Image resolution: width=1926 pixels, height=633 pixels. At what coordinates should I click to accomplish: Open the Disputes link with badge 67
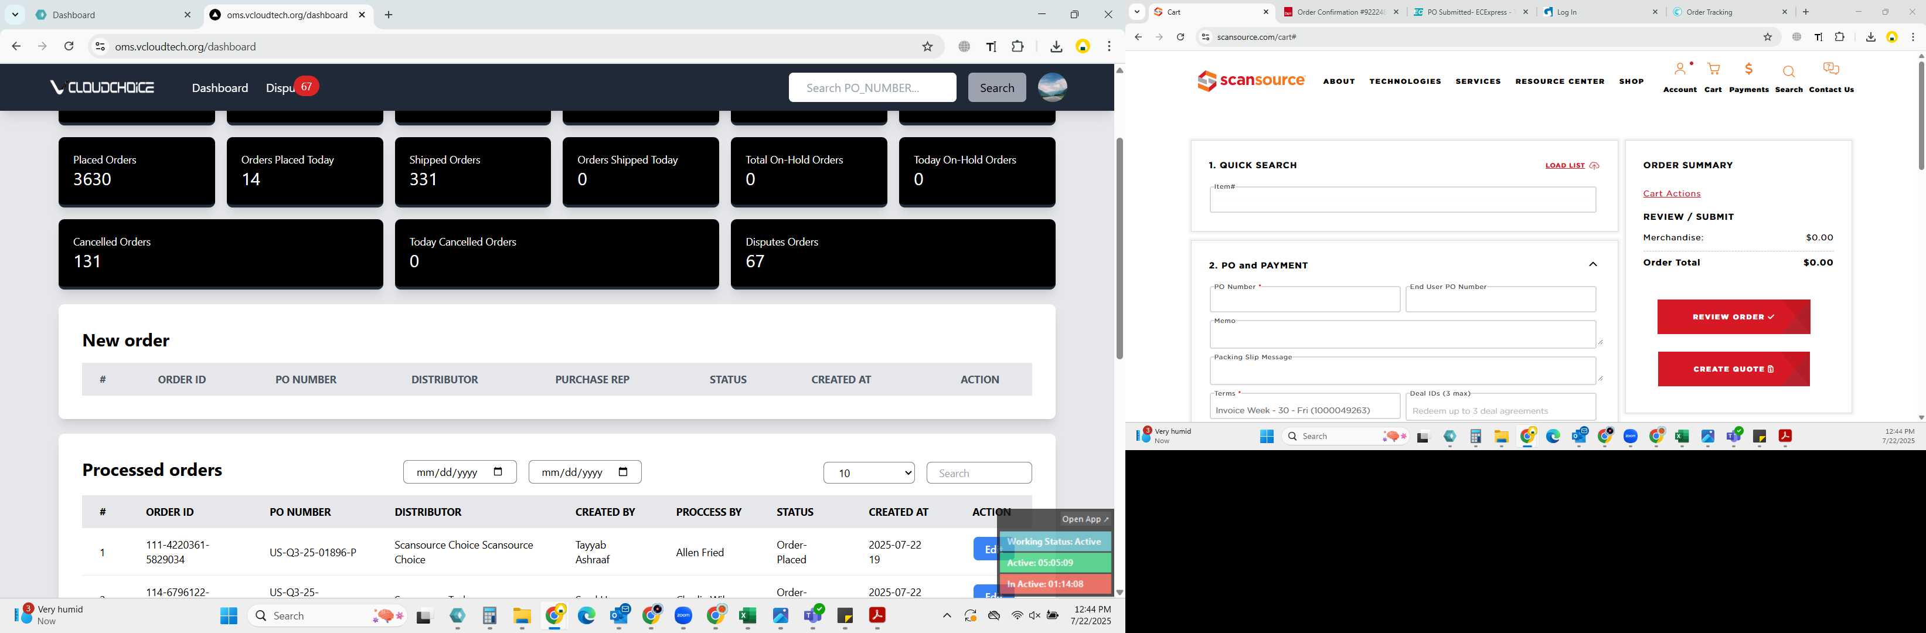(x=291, y=87)
